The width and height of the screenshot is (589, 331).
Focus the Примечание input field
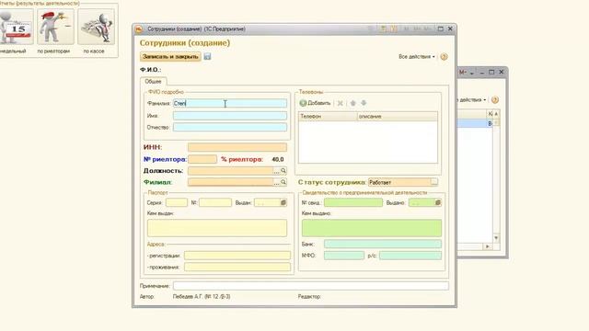tap(311, 286)
